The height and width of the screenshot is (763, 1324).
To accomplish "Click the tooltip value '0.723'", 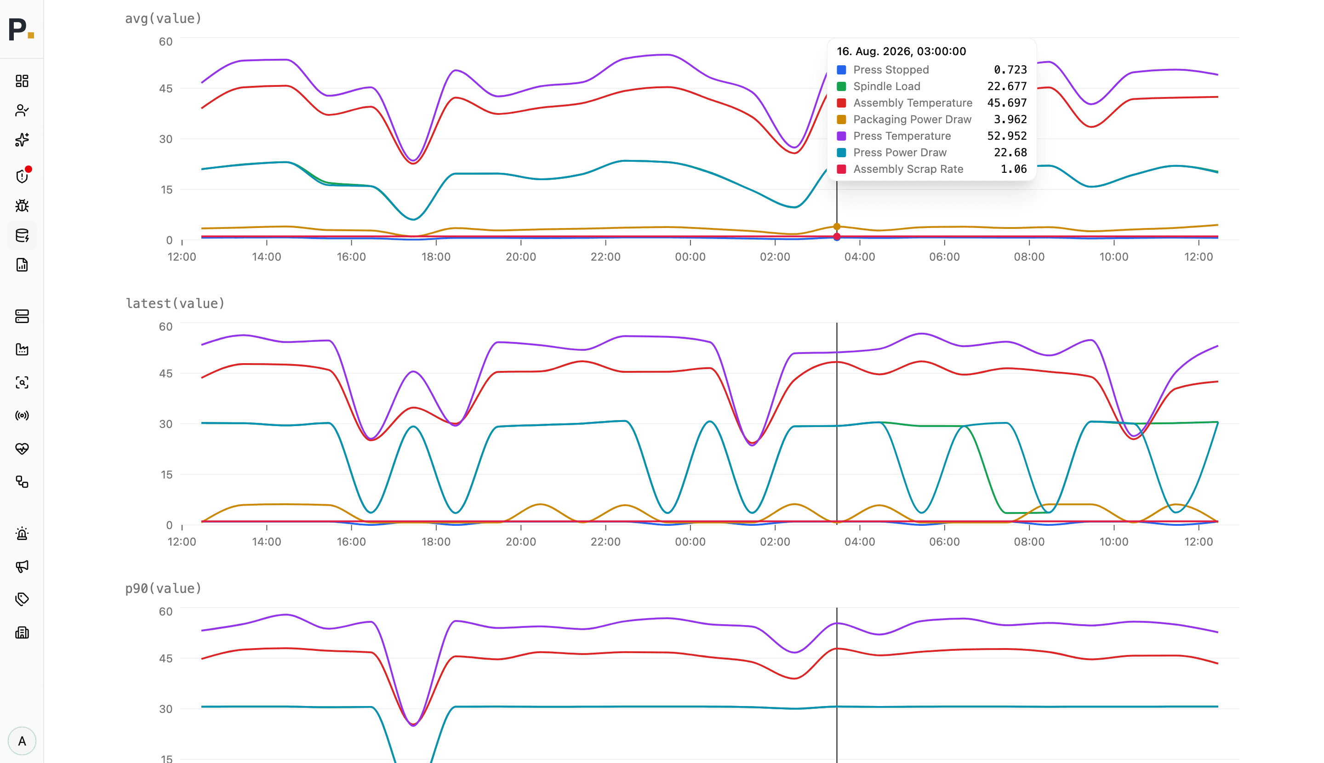I will click(1010, 70).
